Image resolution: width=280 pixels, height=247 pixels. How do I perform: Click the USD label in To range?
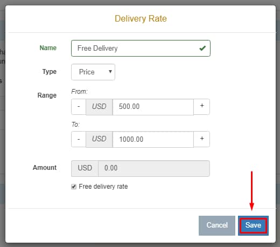point(99,139)
